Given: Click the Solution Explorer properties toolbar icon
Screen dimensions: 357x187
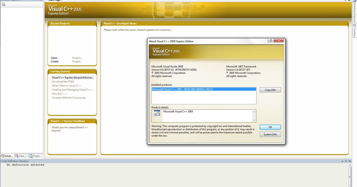Looking at the screenshot, I should tap(3, 4).
